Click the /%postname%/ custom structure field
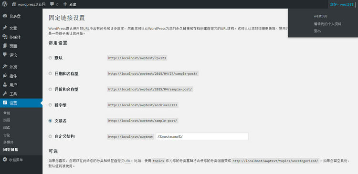This screenshot has height=174, width=358. (x=202, y=136)
